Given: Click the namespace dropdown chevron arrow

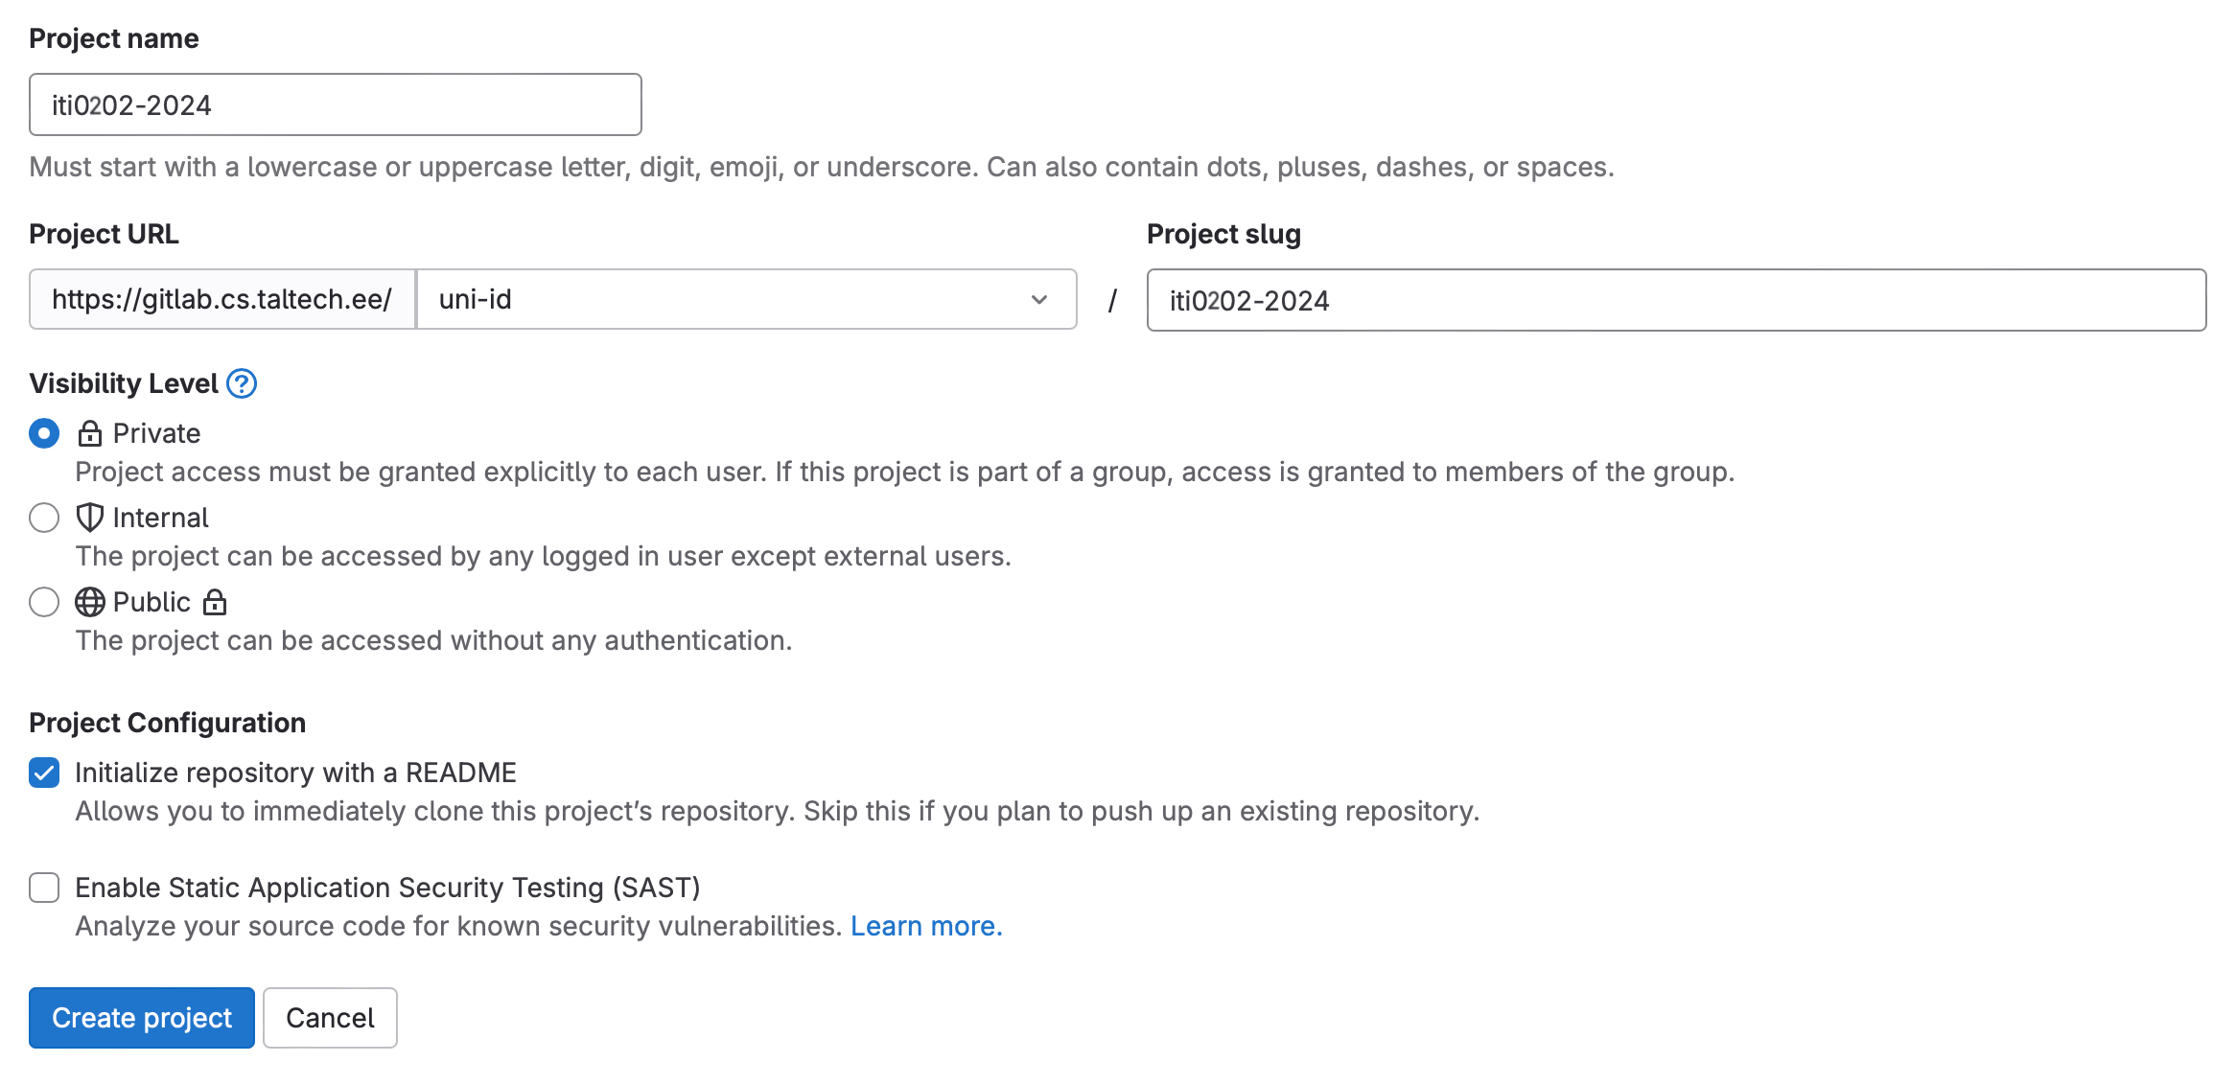Looking at the screenshot, I should point(1039,300).
